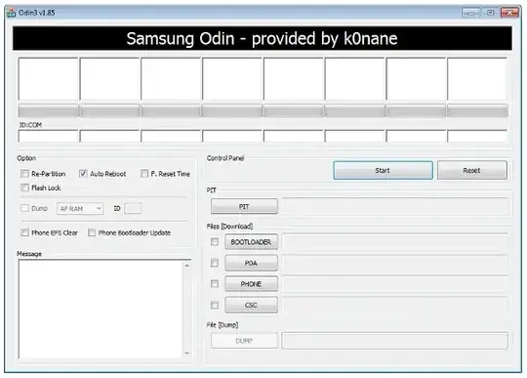Click inside the Message log area
The image size is (527, 378).
(101, 309)
